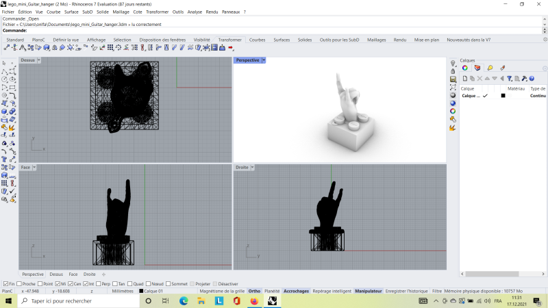Open the Perspective viewport title dropdown arrow

[264, 60]
